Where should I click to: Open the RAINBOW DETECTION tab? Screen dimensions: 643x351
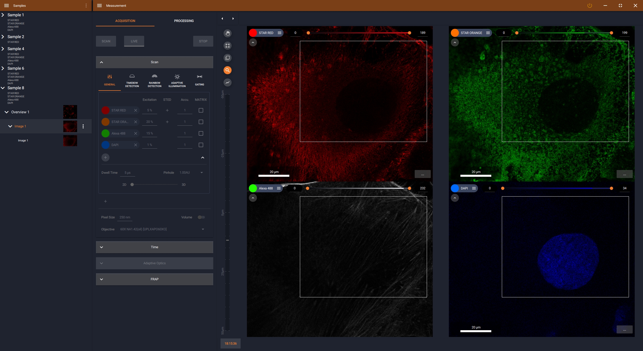pos(154,80)
